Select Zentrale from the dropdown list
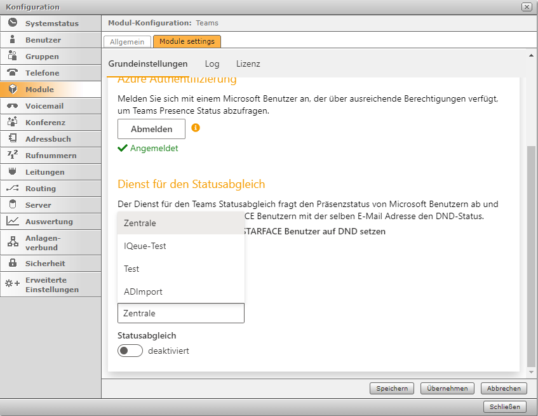Screen dimensions: 538x416 pyautogui.click(x=181, y=223)
